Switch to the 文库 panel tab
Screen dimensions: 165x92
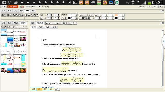coord(10,23)
